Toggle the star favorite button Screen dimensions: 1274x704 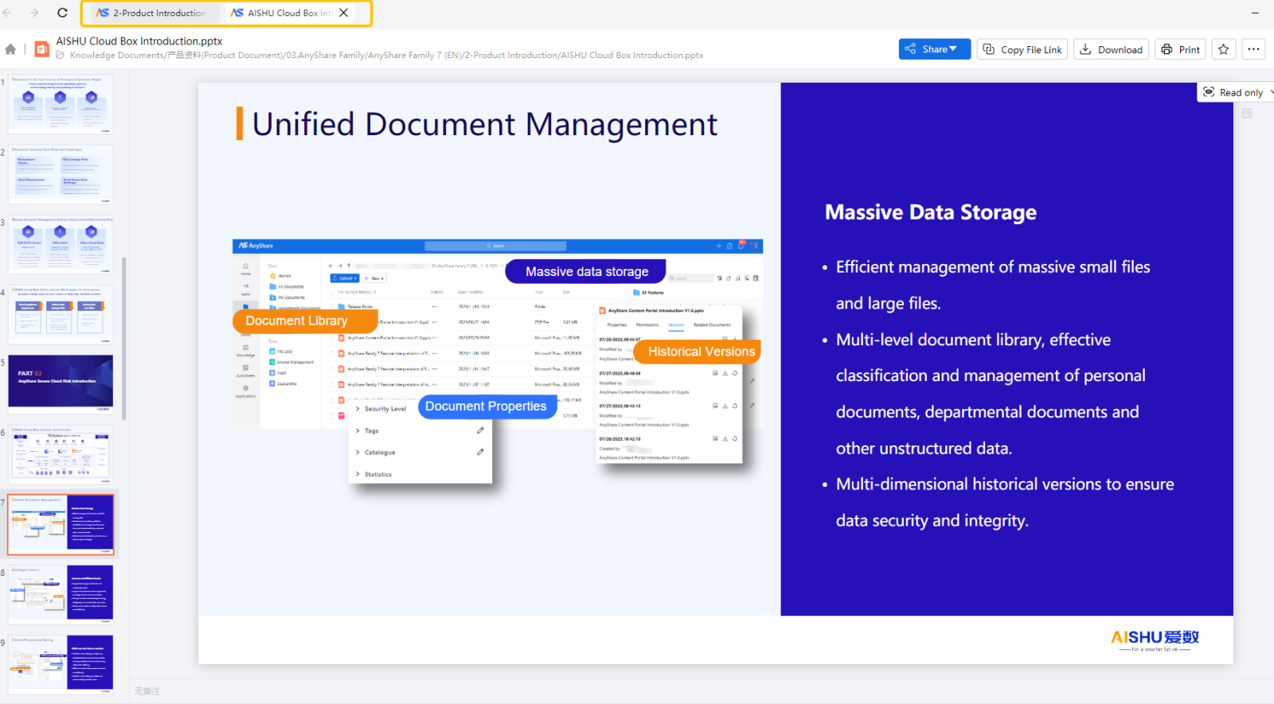(x=1224, y=49)
